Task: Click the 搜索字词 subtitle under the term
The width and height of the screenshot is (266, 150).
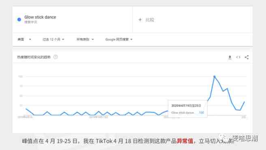Action: pyautogui.click(x=30, y=22)
